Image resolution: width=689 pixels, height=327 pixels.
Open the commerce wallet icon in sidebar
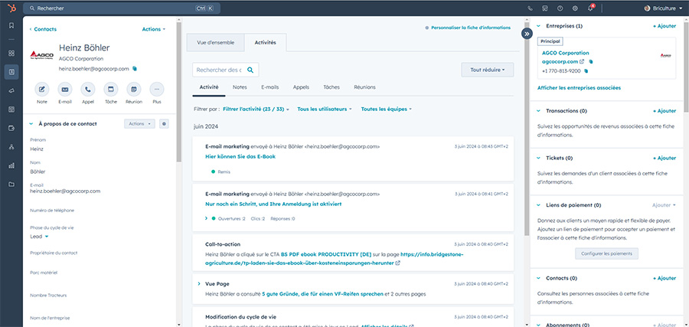pos(11,128)
